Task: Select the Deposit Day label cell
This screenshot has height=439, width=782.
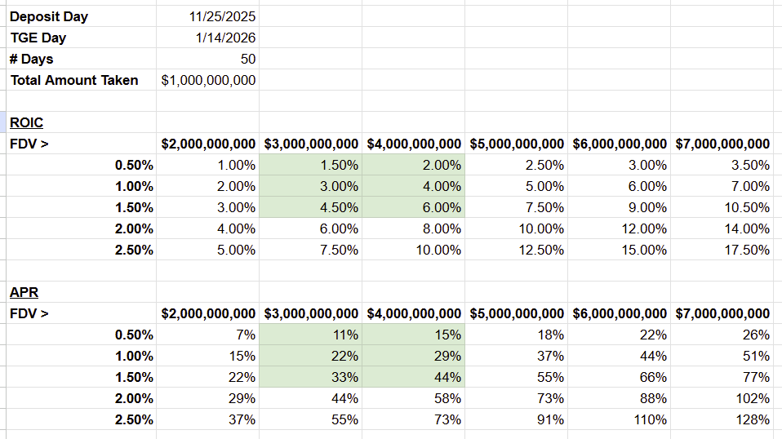Action: pyautogui.click(x=49, y=16)
